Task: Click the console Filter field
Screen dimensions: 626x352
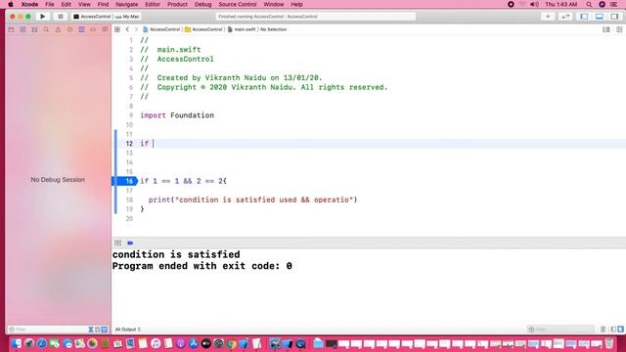Action: pyautogui.click(x=560, y=330)
